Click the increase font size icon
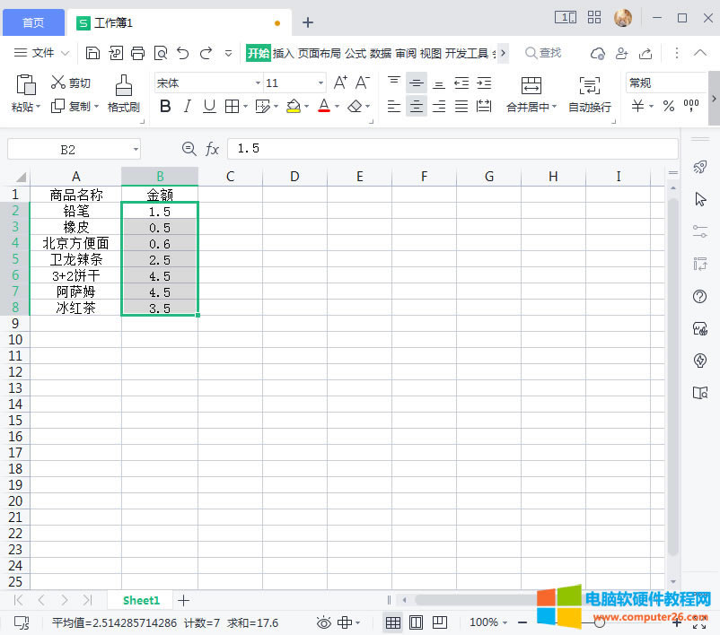This screenshot has width=720, height=635. 340,83
